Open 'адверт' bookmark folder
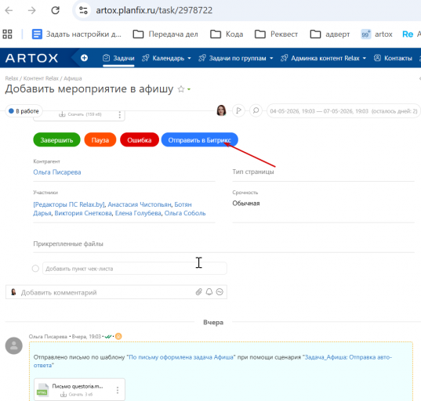421x401 pixels. click(x=330, y=34)
